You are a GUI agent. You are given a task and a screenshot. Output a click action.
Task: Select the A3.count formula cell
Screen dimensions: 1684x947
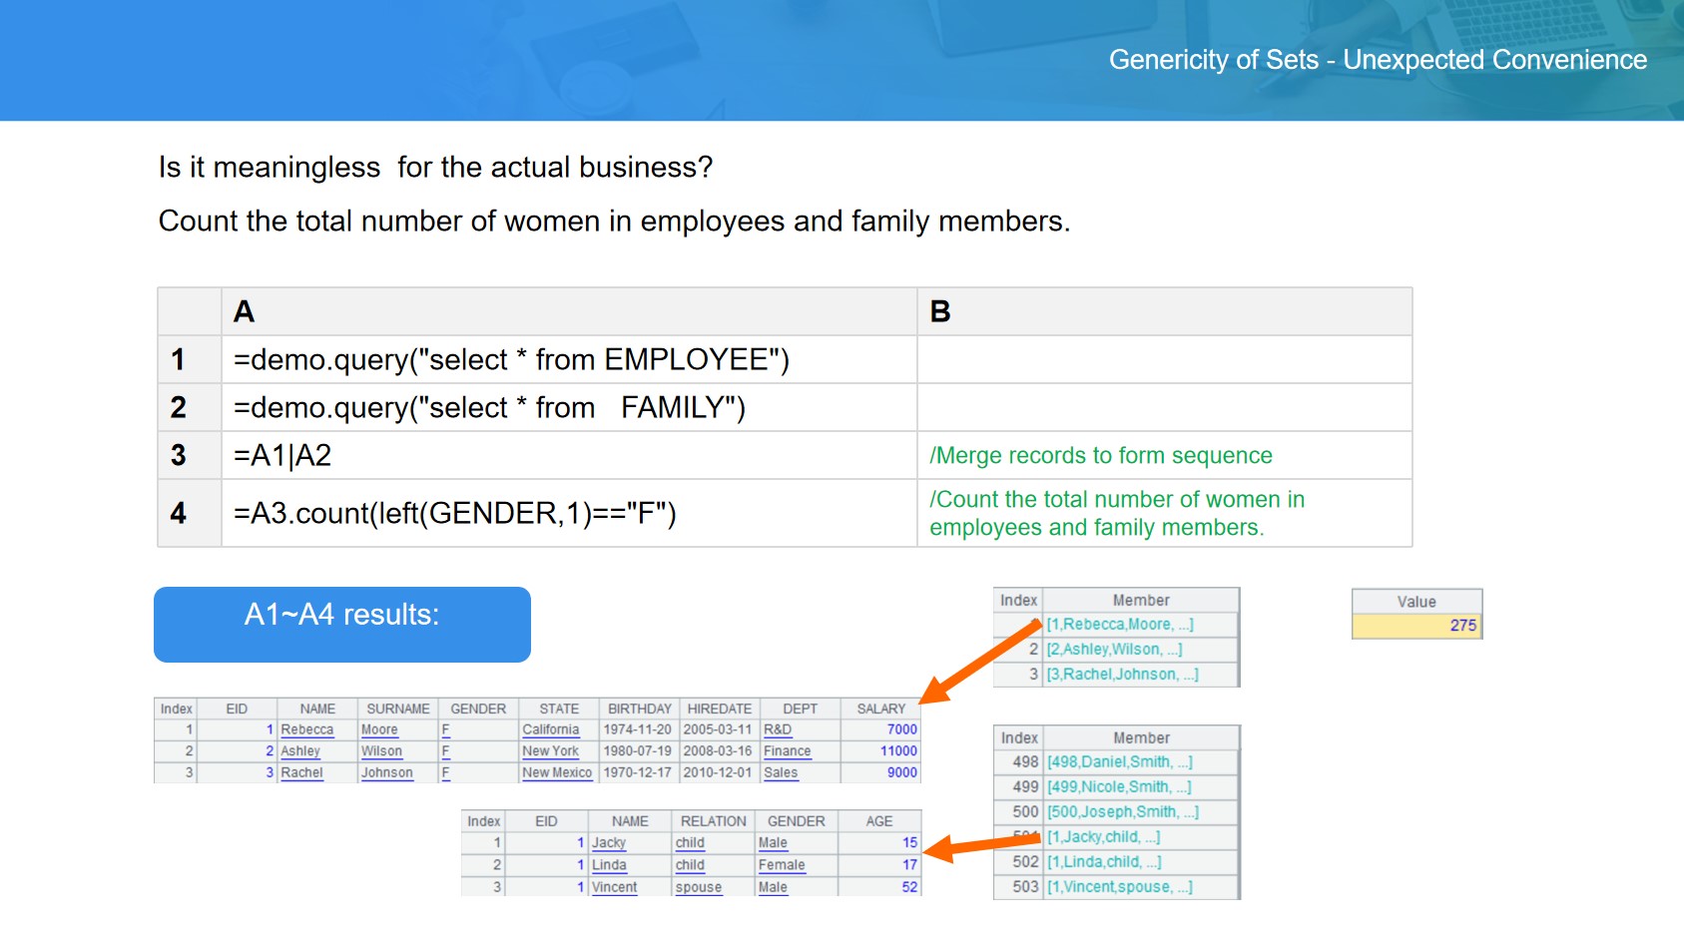coord(568,513)
